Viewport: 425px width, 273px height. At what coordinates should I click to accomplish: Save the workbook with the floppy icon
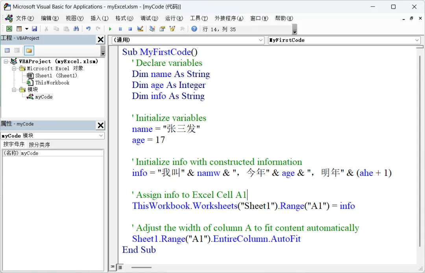(34, 29)
